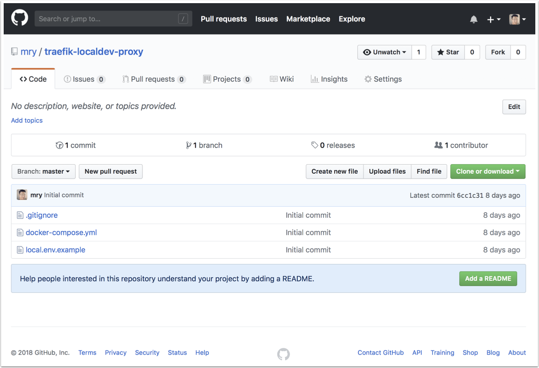The height and width of the screenshot is (368, 539).
Task: Click Find file
Action: [429, 172]
